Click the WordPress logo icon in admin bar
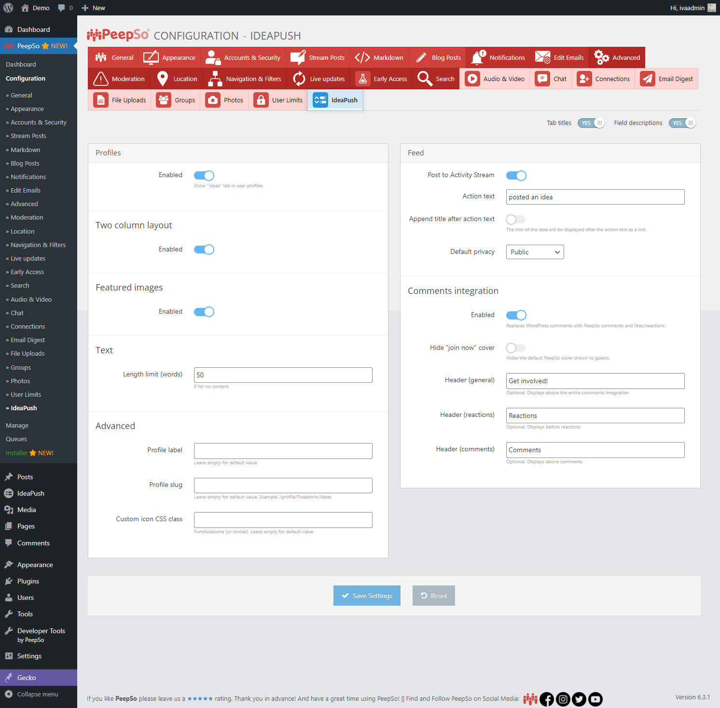The height and width of the screenshot is (708, 720). [8, 8]
